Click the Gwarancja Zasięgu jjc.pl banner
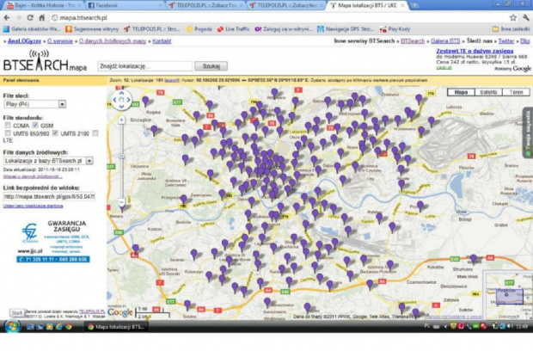Viewport: 533px width, 351px height. click(53, 241)
